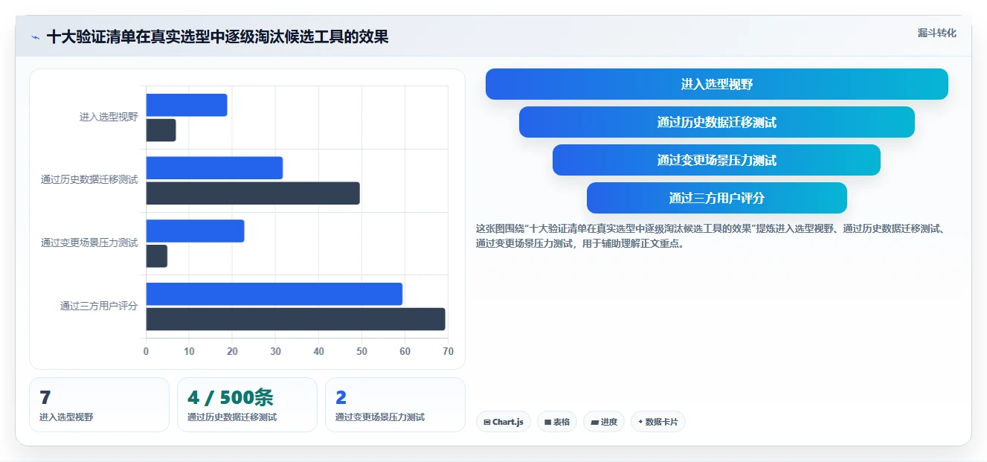The width and height of the screenshot is (987, 462).
Task: Click the x-axis tick label 40
Action: tap(318, 351)
